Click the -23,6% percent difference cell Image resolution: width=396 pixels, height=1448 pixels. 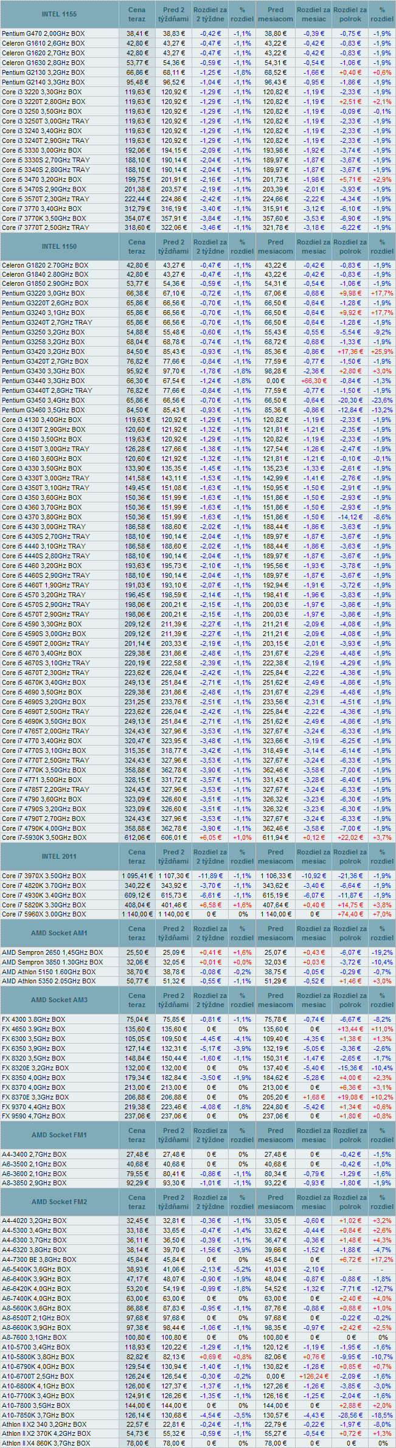click(x=382, y=400)
